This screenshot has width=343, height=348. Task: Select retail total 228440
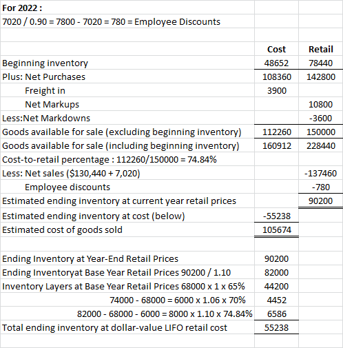pos(321,146)
